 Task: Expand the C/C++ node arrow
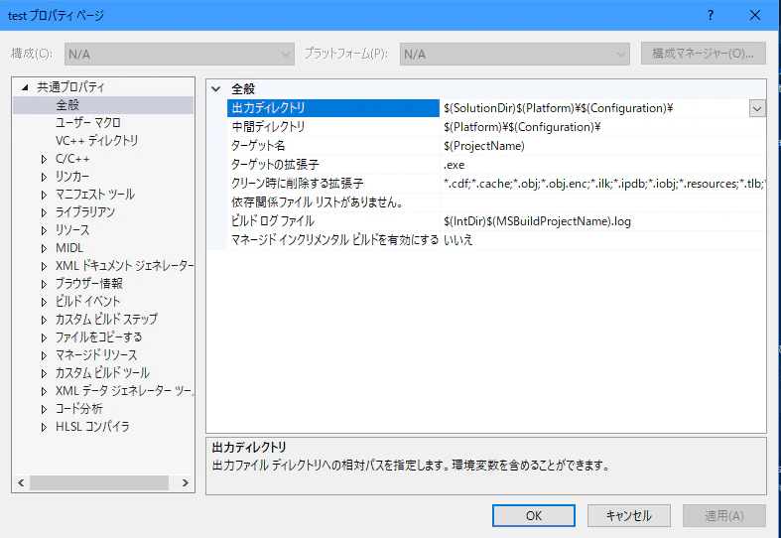(x=45, y=160)
